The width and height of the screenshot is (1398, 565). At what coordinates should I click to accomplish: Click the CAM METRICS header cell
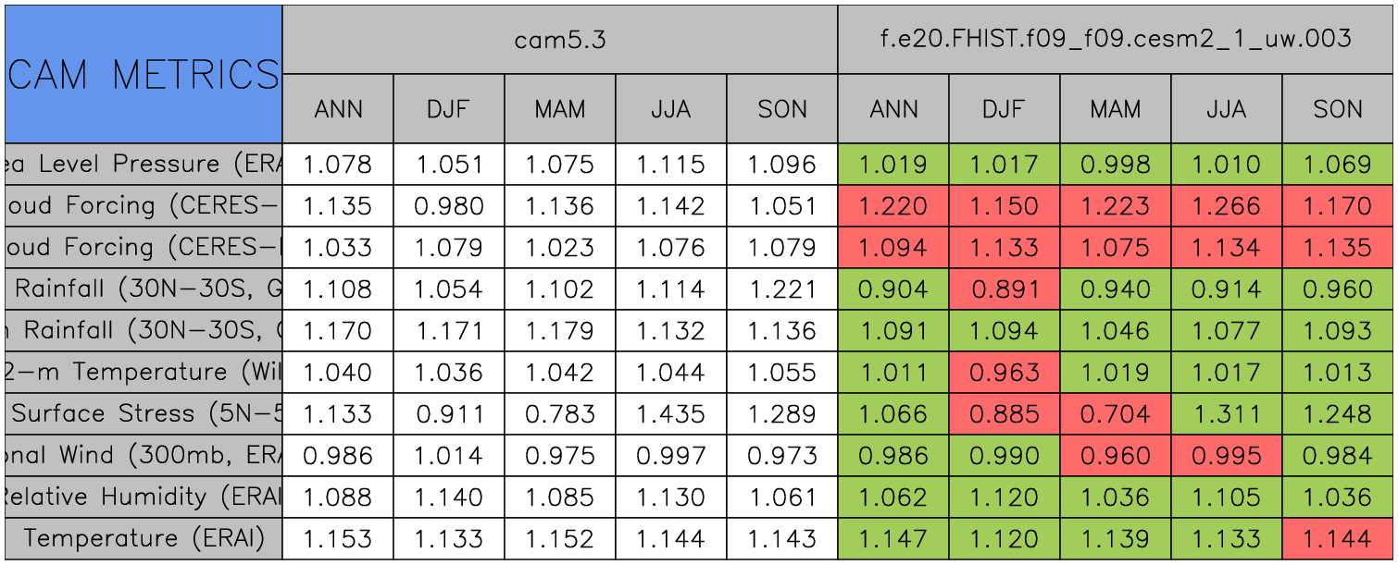point(144,74)
